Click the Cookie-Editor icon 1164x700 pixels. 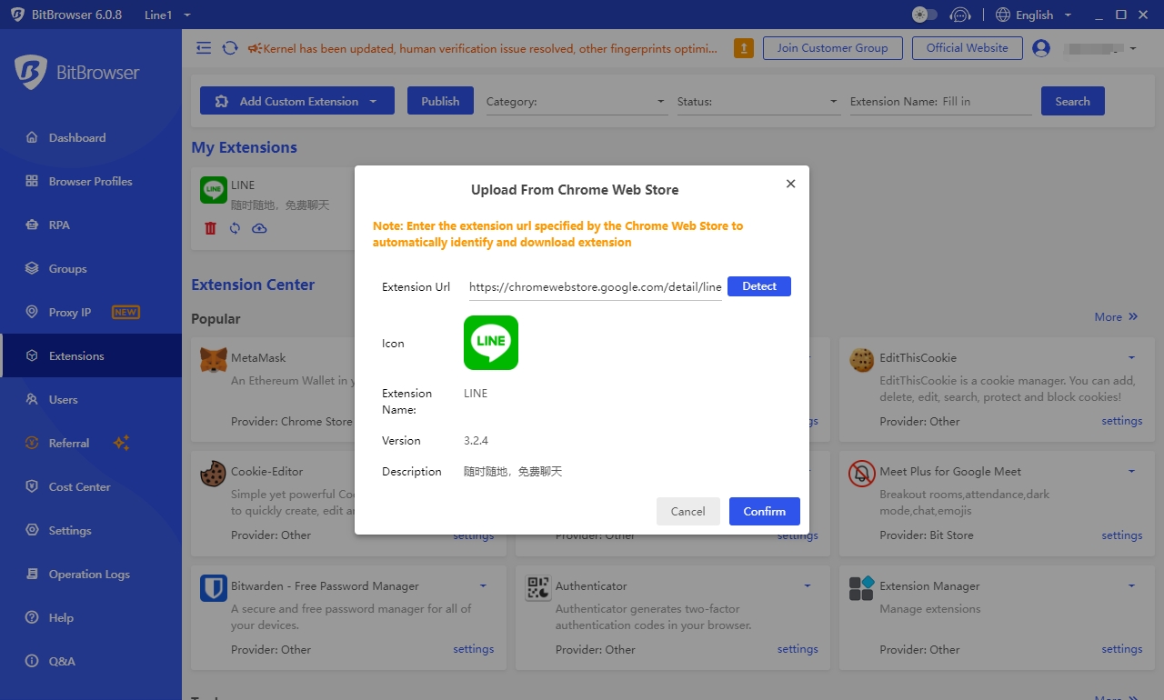[x=214, y=474]
